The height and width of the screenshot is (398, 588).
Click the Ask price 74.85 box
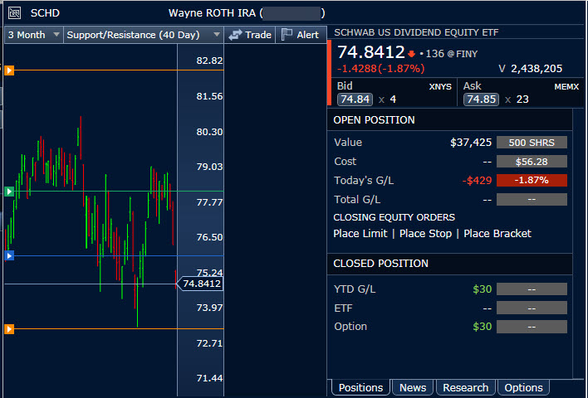(481, 99)
